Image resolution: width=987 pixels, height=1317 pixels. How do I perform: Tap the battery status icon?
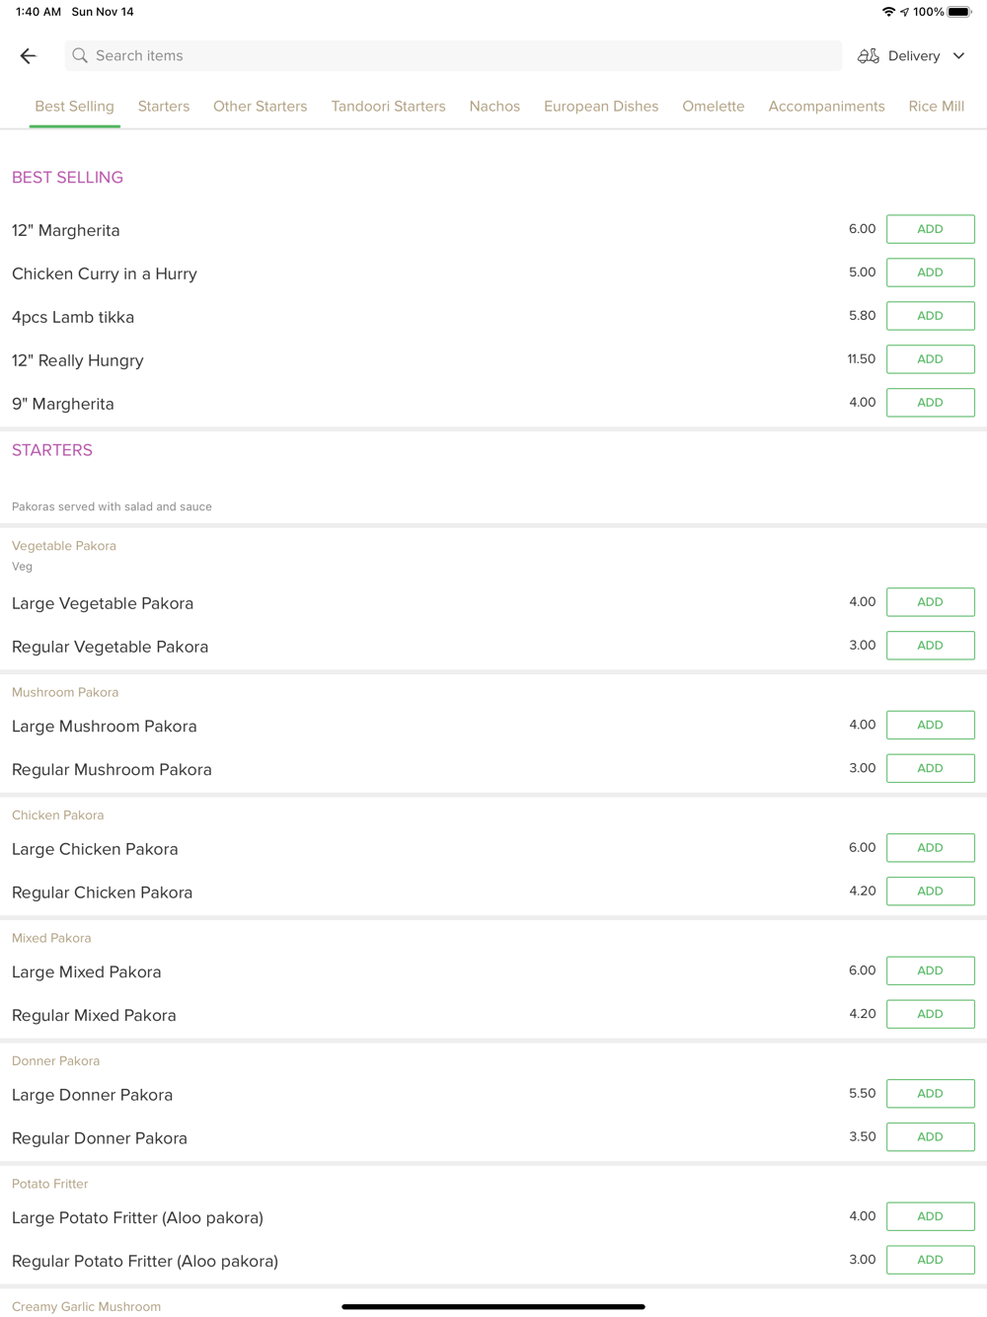coord(959,12)
